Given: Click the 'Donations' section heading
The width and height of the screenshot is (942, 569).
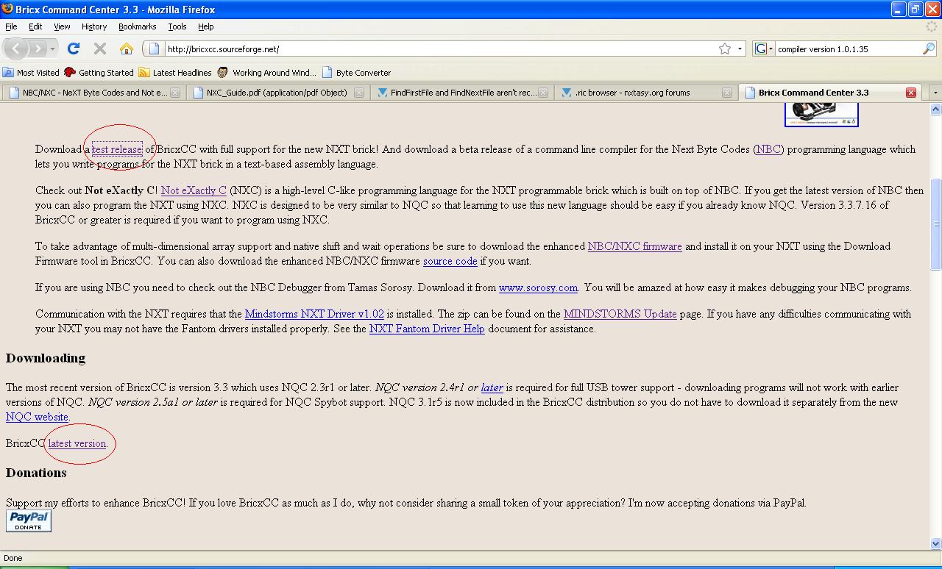Looking at the screenshot, I should [x=36, y=473].
